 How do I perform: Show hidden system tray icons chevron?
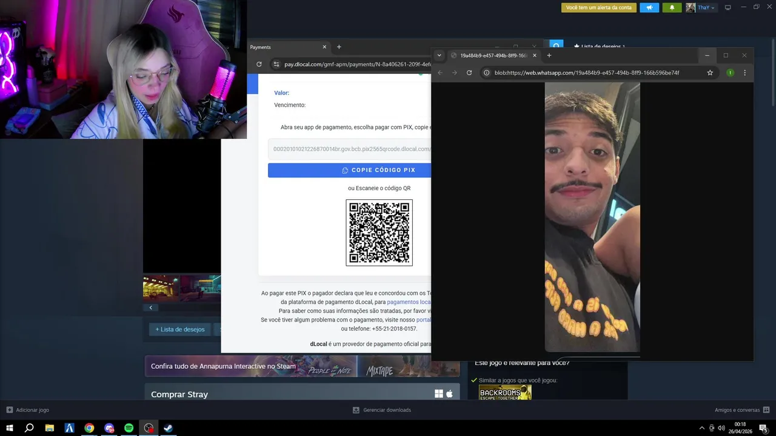702,428
